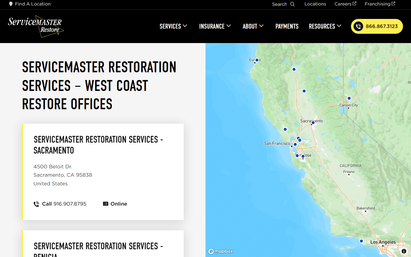Click the Call 916.907.8795 link
Image resolution: width=411 pixels, height=257 pixels.
(60, 204)
